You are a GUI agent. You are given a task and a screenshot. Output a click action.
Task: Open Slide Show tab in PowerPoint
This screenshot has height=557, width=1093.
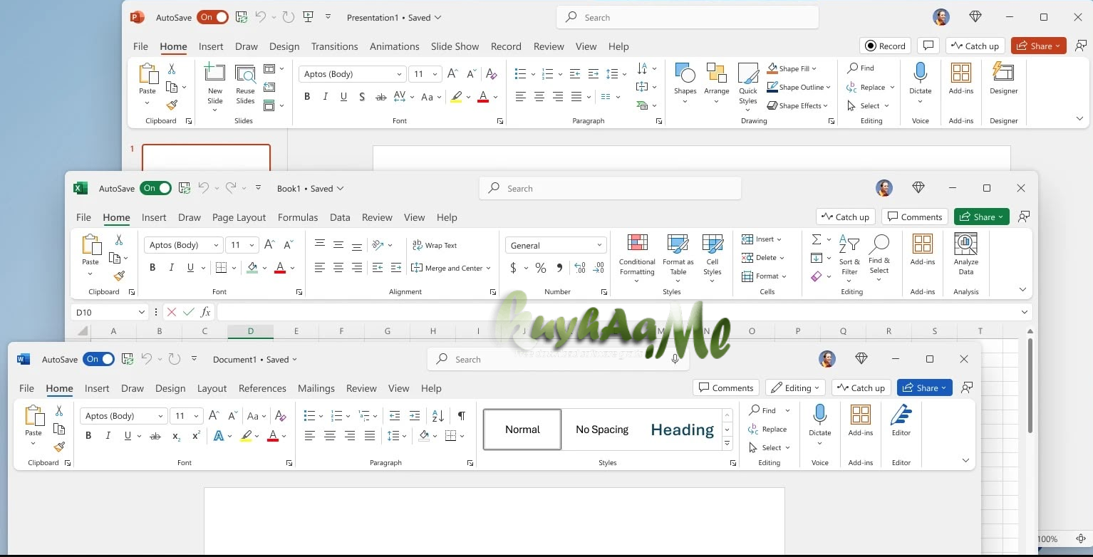[x=455, y=46]
